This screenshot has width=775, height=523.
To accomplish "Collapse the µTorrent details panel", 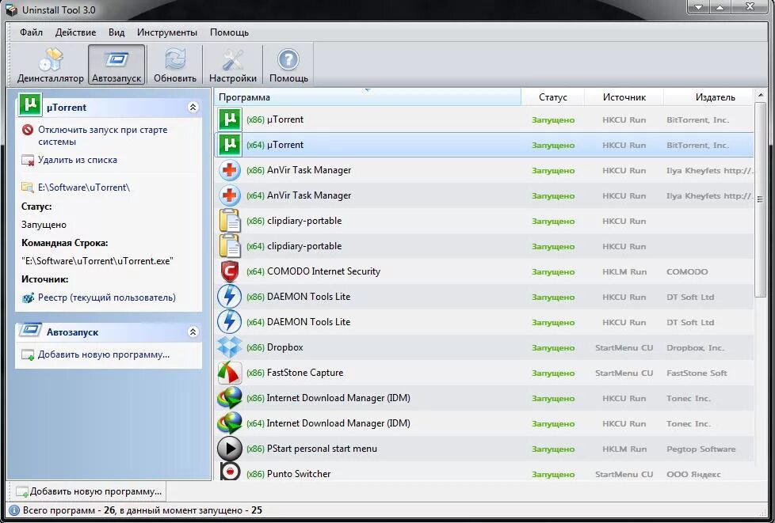I will click(x=193, y=107).
